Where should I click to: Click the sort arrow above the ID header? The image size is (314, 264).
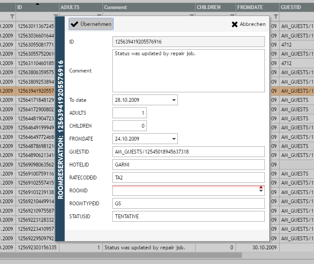click(37, 3)
